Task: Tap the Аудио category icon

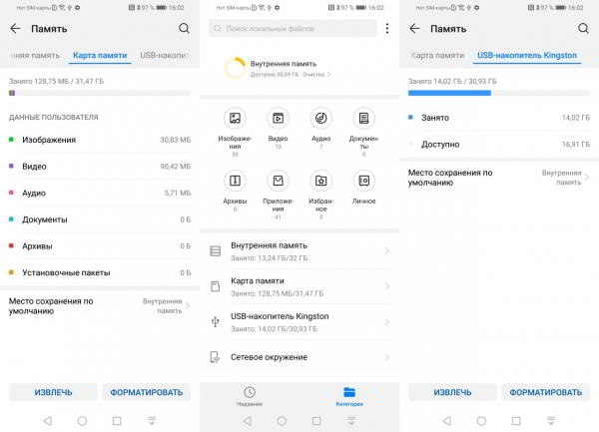Action: click(x=320, y=119)
